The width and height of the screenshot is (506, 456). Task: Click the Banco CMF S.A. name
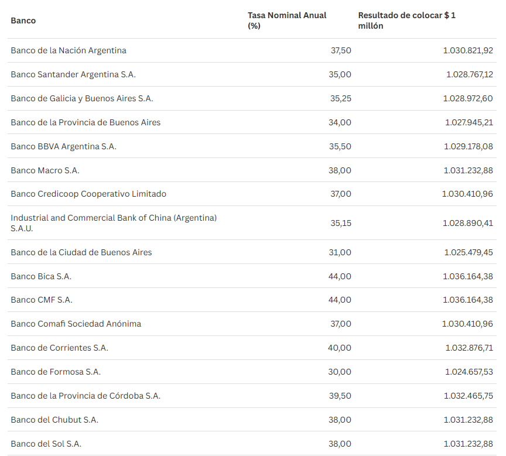(x=42, y=300)
